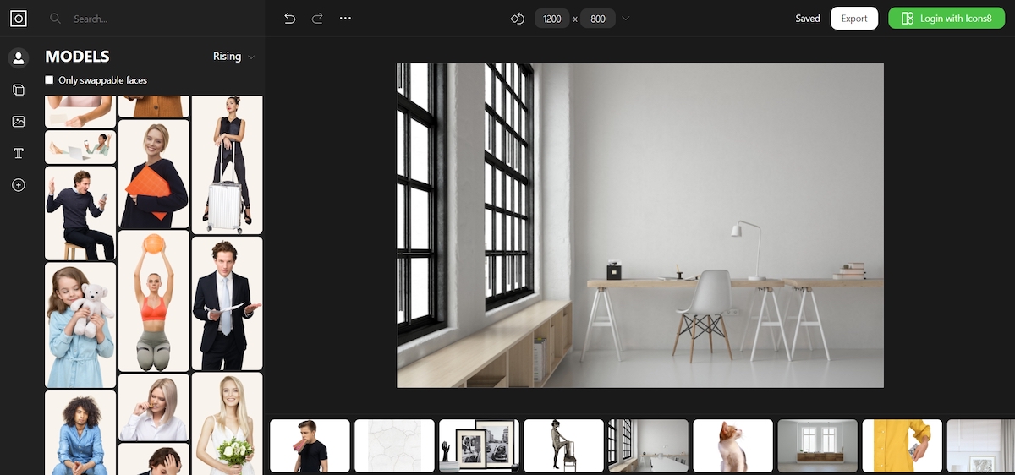Pick the empty room with windows thumbnail

click(817, 445)
